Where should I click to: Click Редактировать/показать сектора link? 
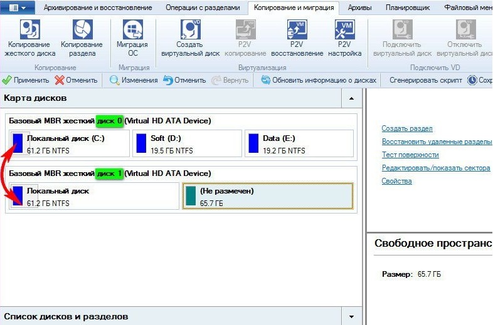point(436,168)
